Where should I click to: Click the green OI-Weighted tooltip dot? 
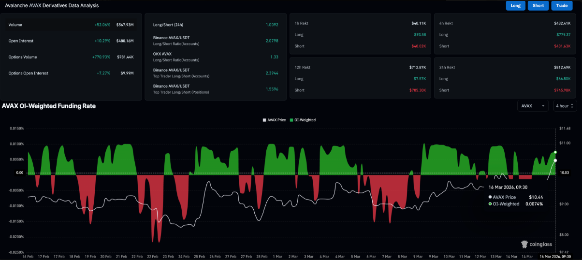pos(490,204)
